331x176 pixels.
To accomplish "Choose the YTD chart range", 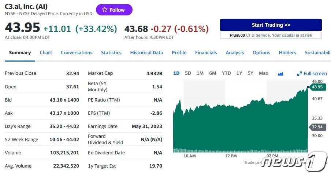I will (226, 73).
